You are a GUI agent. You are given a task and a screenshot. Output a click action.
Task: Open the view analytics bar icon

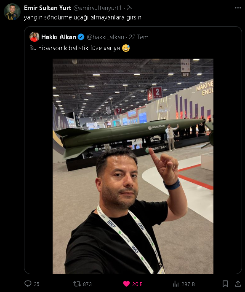[x=176, y=284]
